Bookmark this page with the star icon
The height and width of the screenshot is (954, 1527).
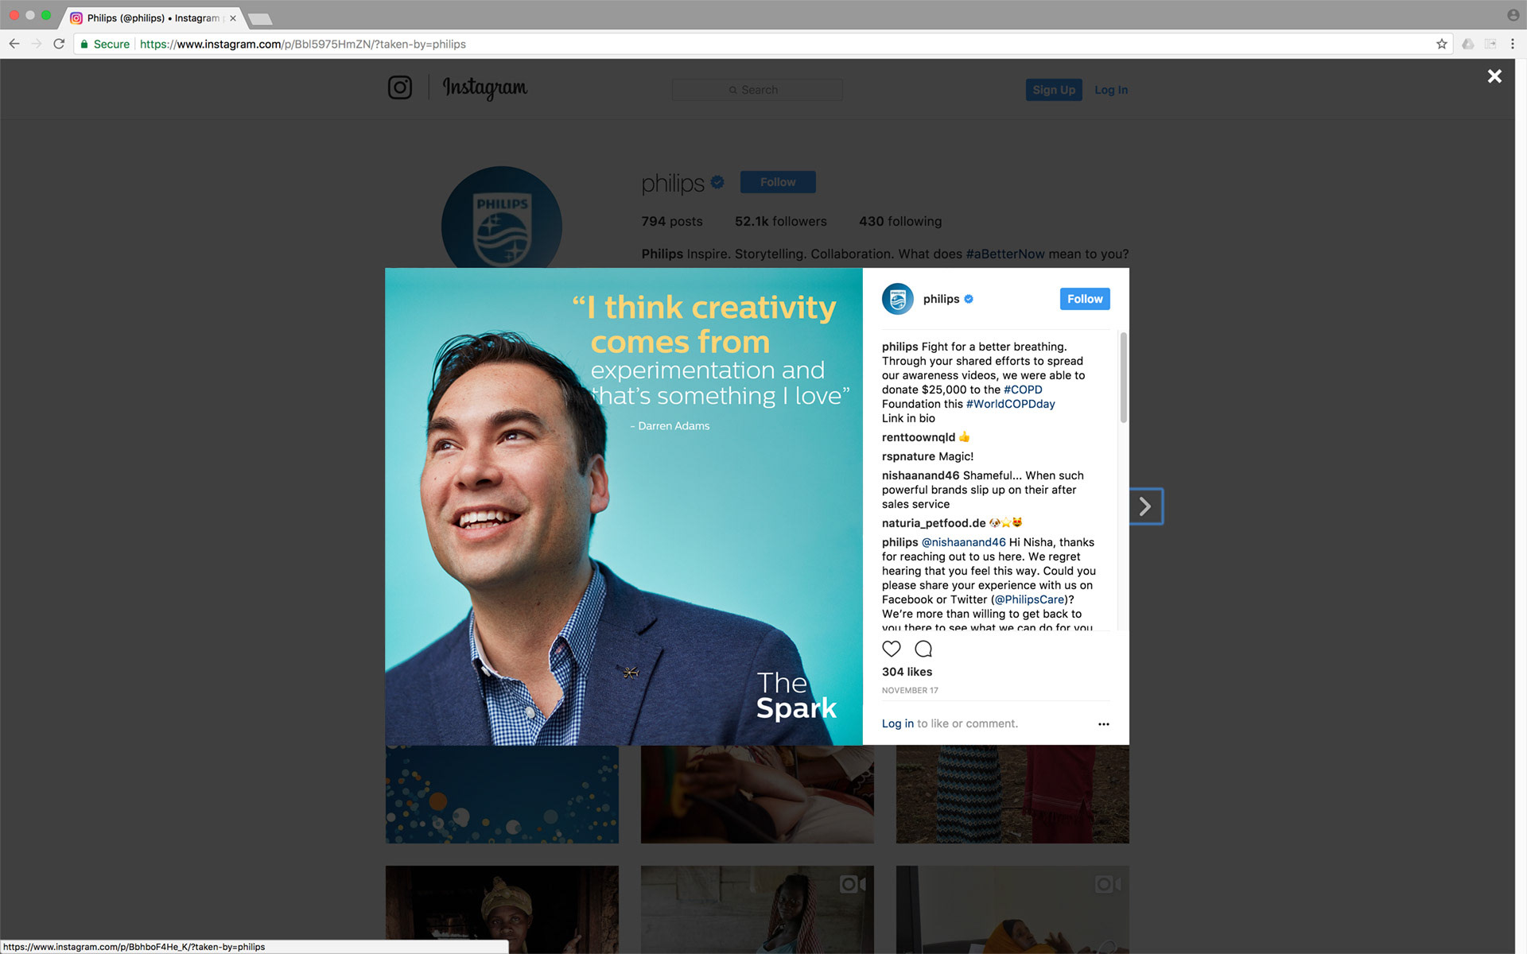click(x=1441, y=45)
